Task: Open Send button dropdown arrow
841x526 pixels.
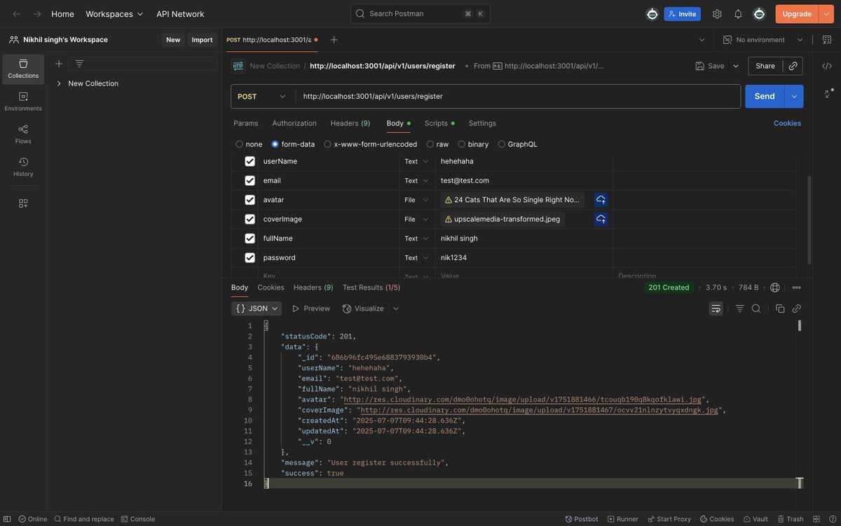Action: pyautogui.click(x=794, y=96)
